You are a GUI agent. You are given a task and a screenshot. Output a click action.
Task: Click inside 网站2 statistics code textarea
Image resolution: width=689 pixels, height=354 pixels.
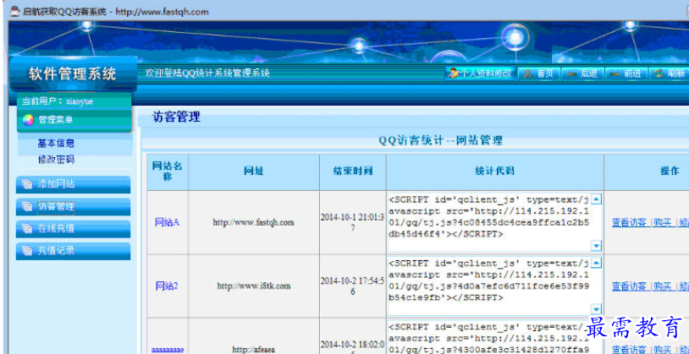[494, 286]
